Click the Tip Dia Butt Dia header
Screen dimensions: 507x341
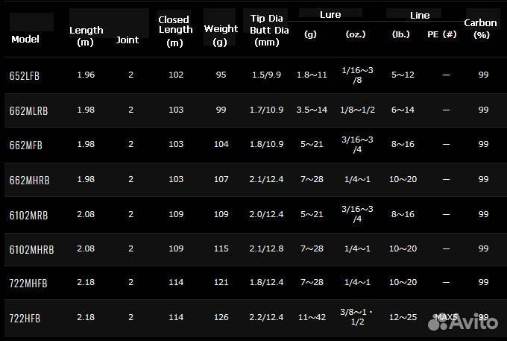tap(266, 31)
